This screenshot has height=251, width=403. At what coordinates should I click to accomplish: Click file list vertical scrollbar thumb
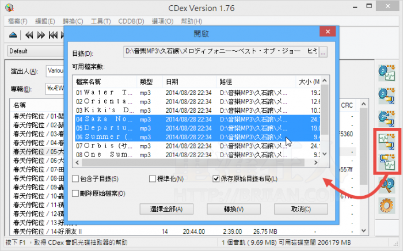point(325,109)
